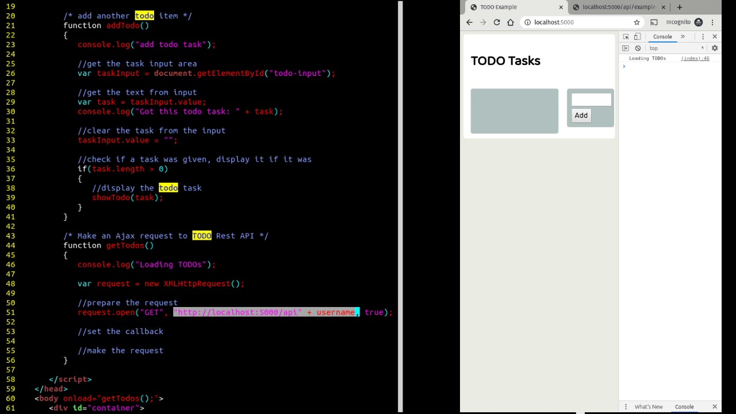Open console settings gear
Screen dimensions: 736x414
(x=715, y=48)
